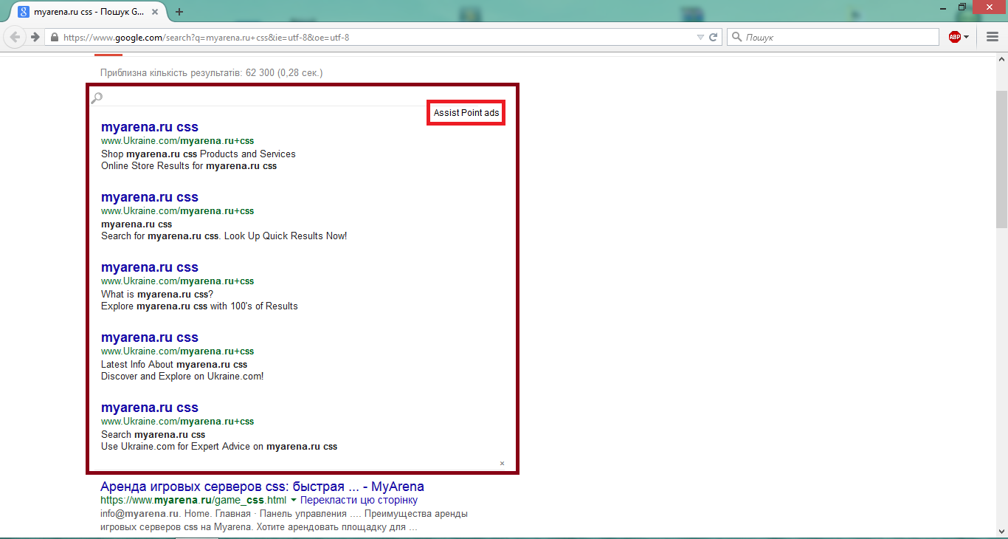Click the 'Assist Point ads' label
This screenshot has height=539, width=1008.
(x=466, y=113)
